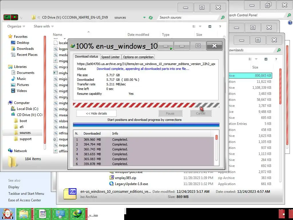
Task: Click the search magnifier in sources window
Action: 223,17
